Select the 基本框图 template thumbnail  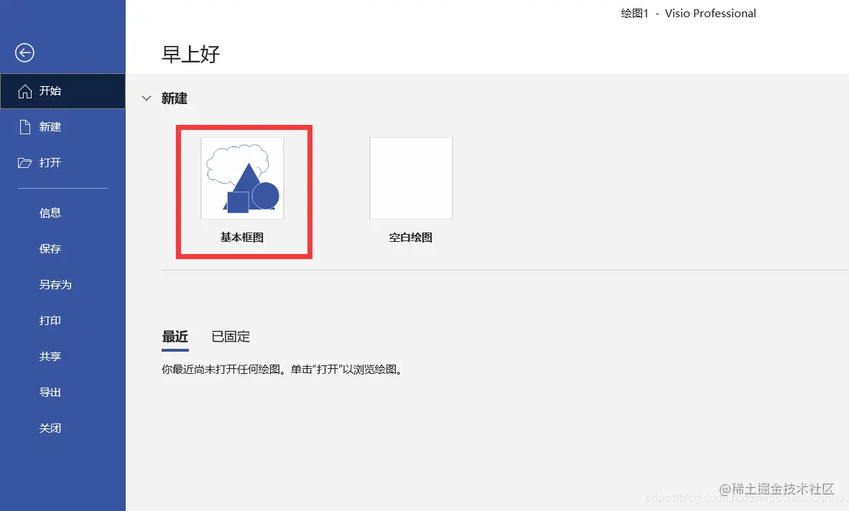[x=243, y=179]
